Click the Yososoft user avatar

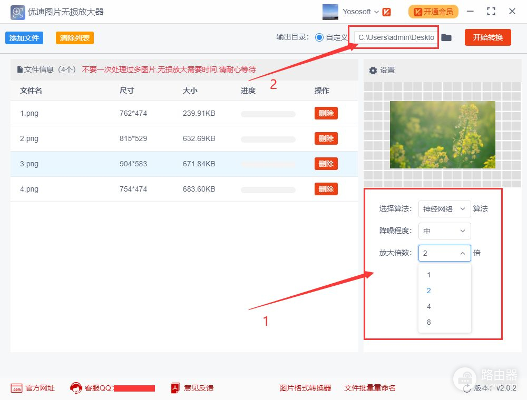(330, 12)
